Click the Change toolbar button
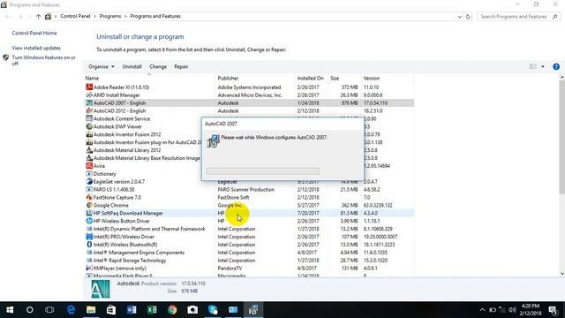Screen dimensions: 565x318 (x=158, y=67)
